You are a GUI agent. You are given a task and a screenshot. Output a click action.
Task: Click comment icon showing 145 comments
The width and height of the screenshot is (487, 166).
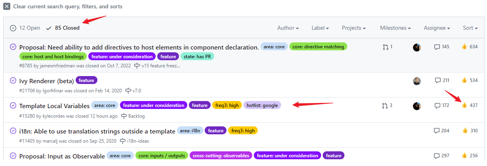[437, 47]
